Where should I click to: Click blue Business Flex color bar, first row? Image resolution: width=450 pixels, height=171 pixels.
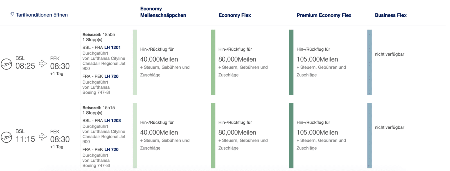[370, 62]
